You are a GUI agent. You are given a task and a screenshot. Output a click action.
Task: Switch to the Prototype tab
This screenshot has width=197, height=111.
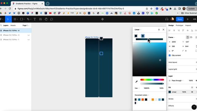(179, 25)
